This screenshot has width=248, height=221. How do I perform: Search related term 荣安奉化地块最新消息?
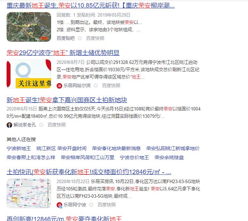pyautogui.click(x=116, y=148)
